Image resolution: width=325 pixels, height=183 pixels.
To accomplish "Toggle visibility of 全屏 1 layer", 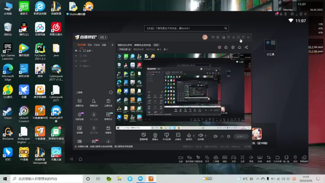I will 76,50.
